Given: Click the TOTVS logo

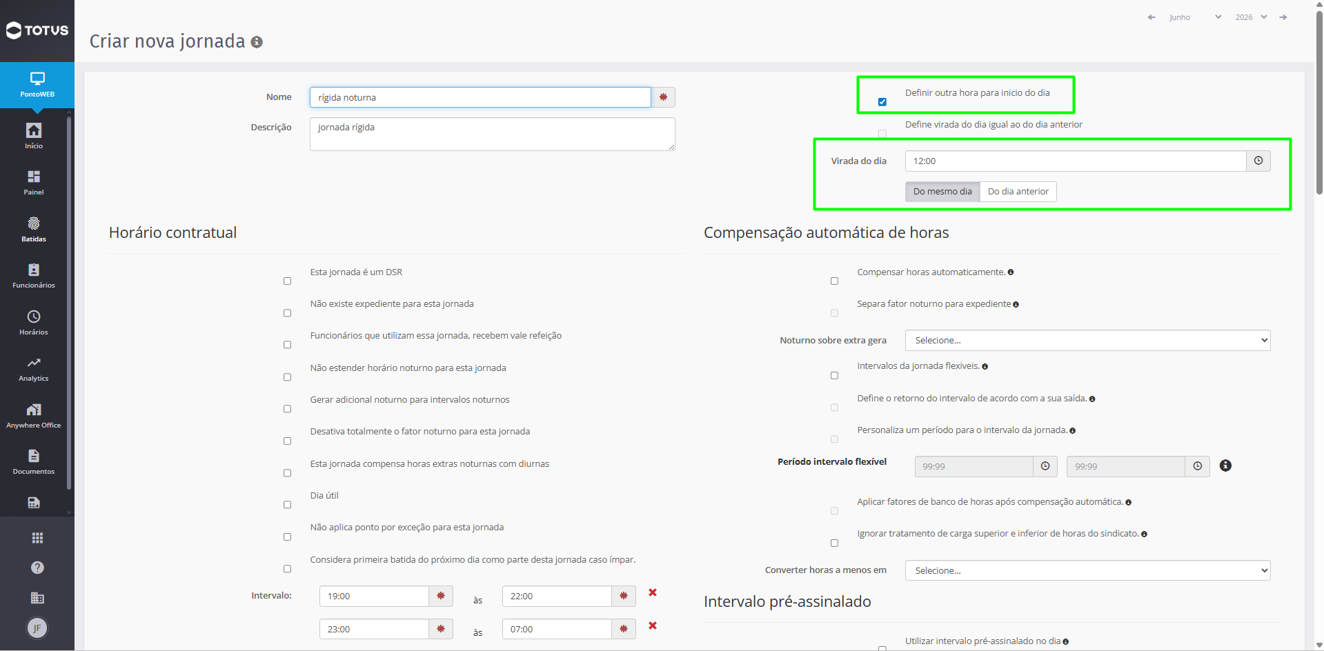Looking at the screenshot, I should coord(37,30).
